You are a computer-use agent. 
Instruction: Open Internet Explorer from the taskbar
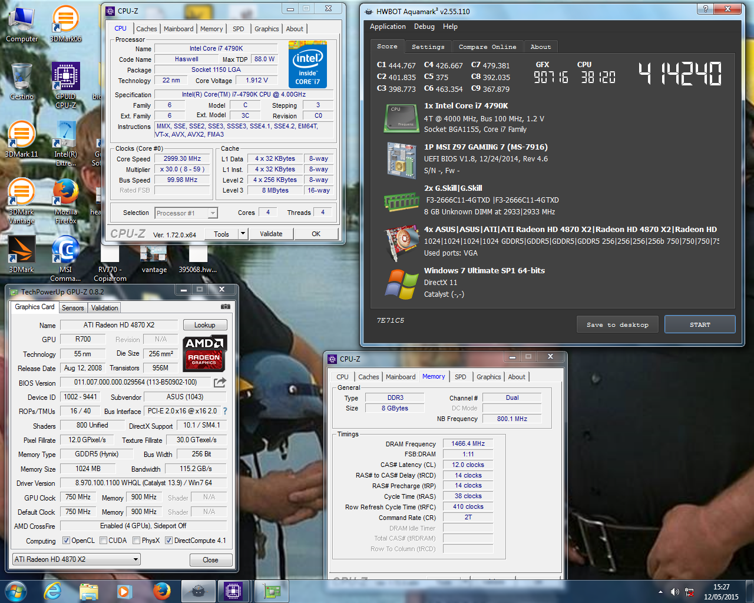[x=53, y=591]
